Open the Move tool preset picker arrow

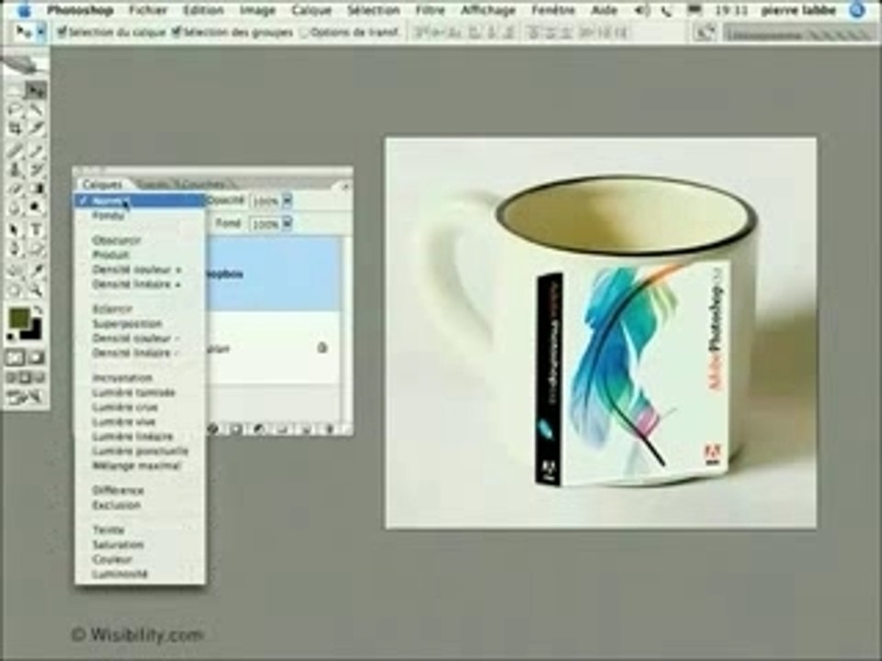pos(40,33)
